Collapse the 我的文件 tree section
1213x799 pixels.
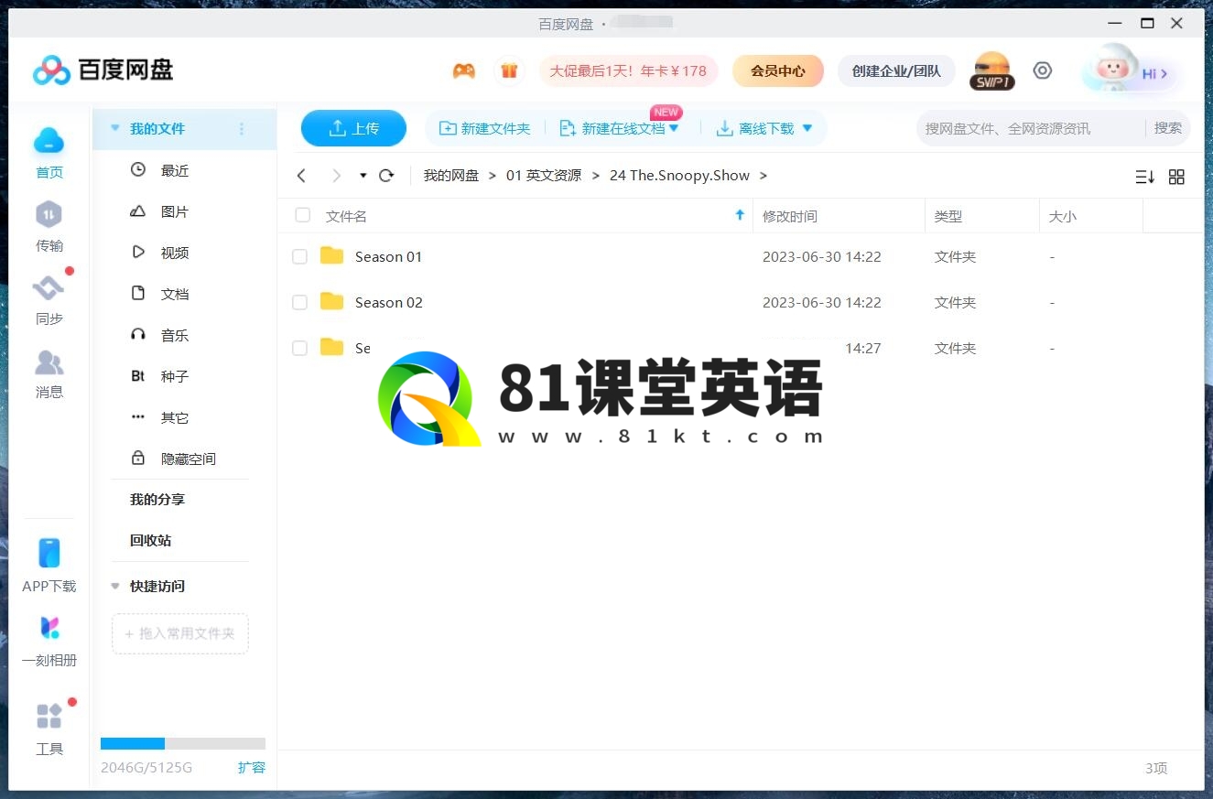pyautogui.click(x=115, y=129)
